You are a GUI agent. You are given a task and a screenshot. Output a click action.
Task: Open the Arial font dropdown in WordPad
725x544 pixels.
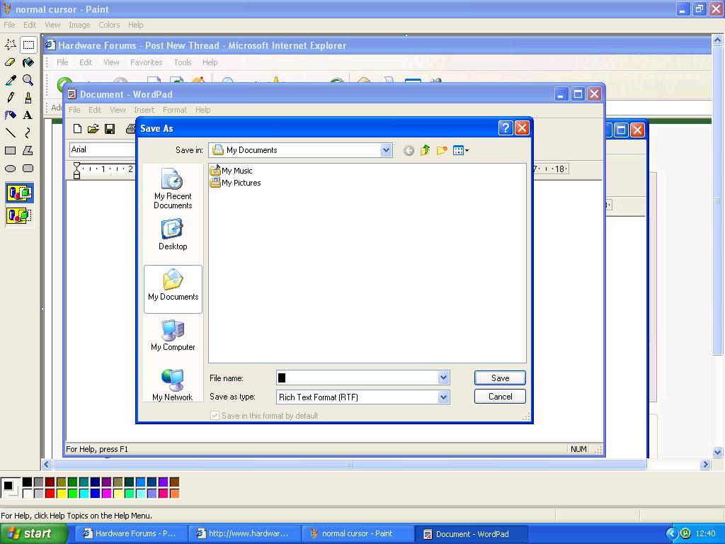(103, 149)
